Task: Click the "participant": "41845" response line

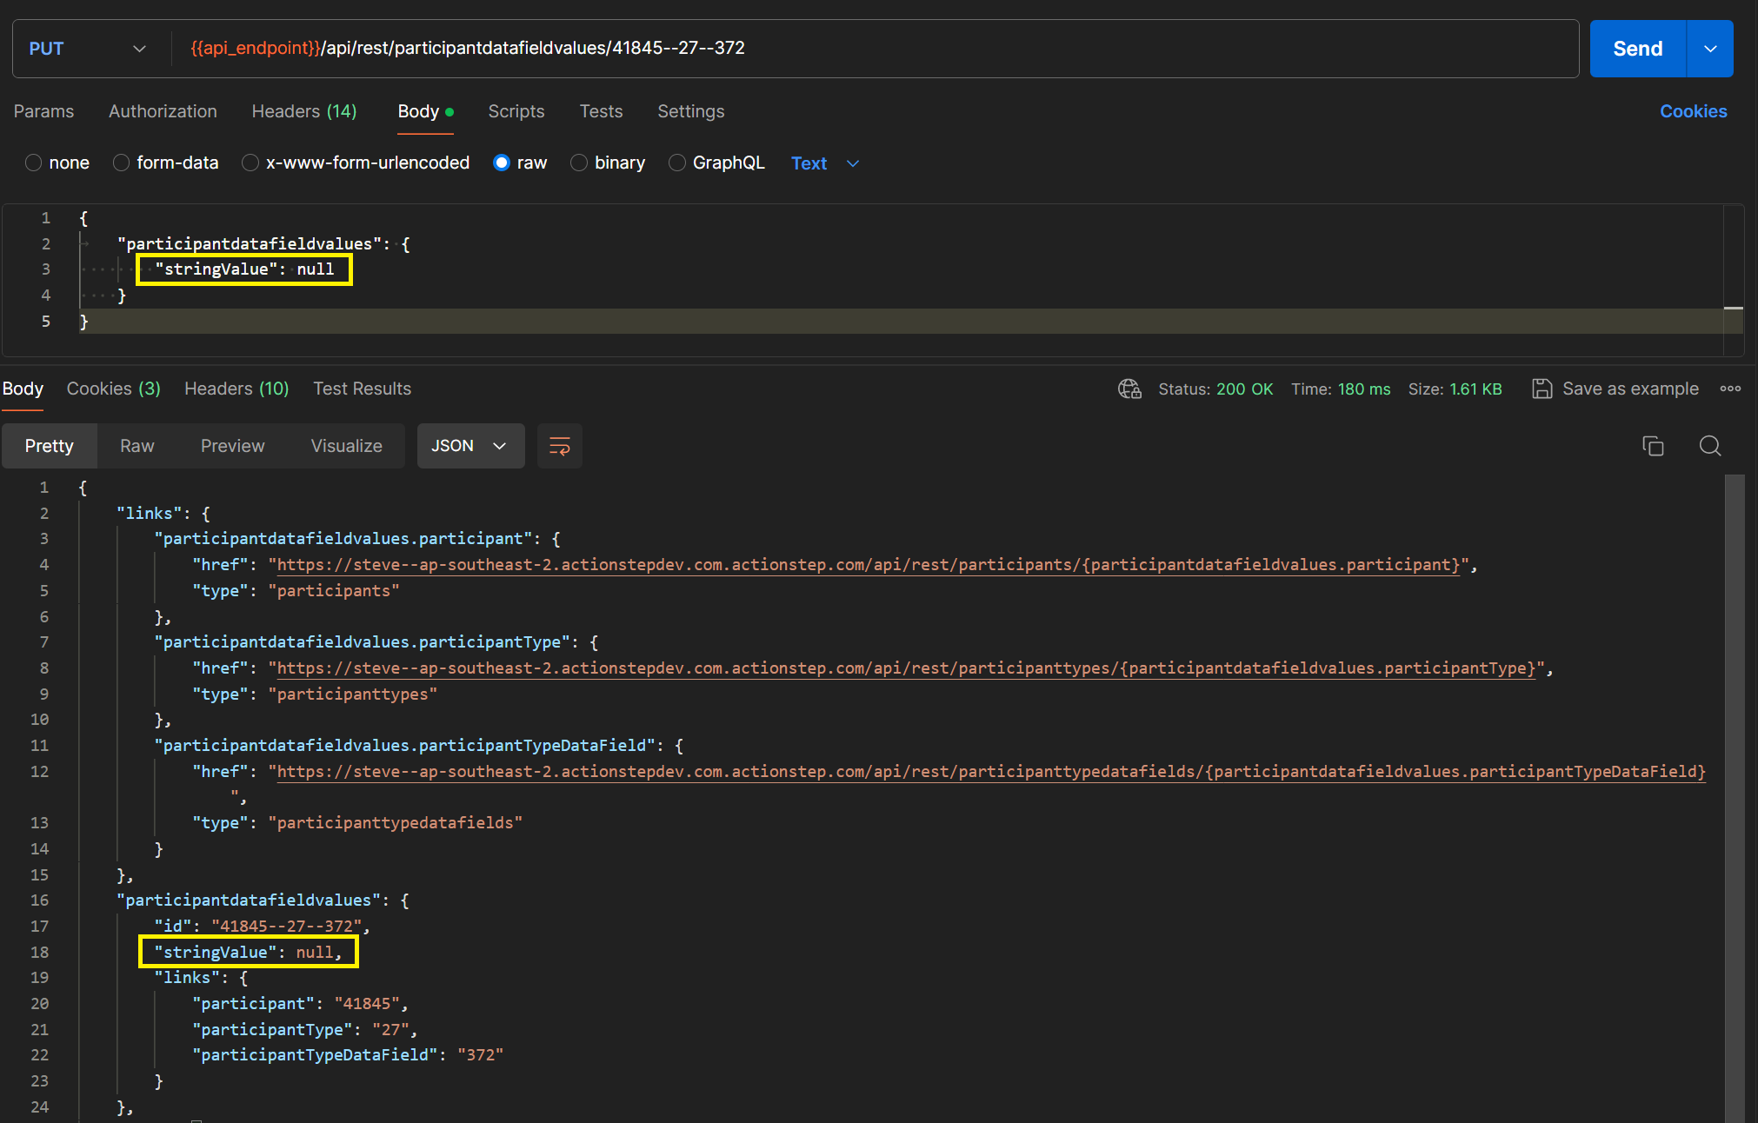Action: [x=300, y=1004]
